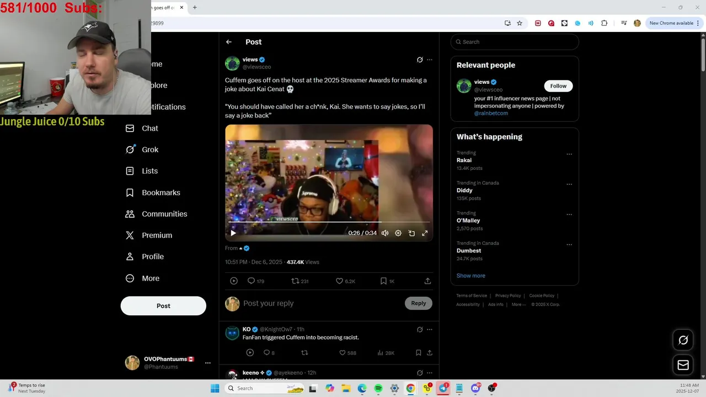
Task: View analytics of KO's reply, 28K
Action: (386, 353)
